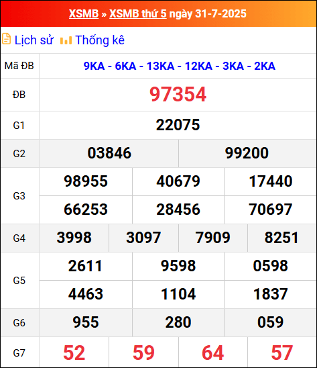Click the red G7 number 52
Viewport: 317px width, 368px height.
pyautogui.click(x=74, y=353)
